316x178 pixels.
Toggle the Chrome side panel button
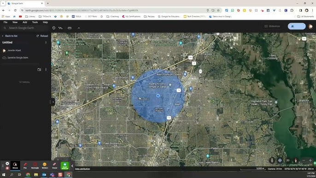point(300,10)
